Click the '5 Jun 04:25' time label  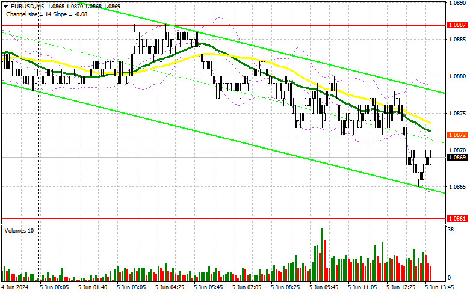[170, 287]
